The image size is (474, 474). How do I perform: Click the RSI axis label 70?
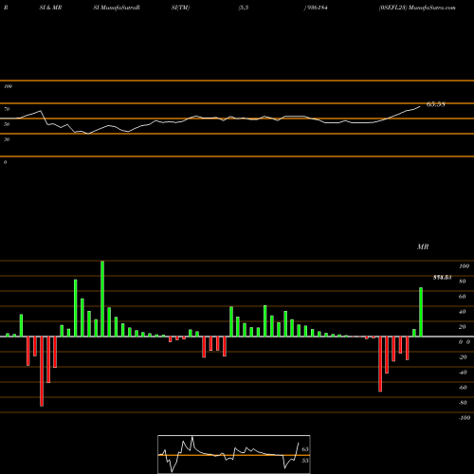click(7, 109)
